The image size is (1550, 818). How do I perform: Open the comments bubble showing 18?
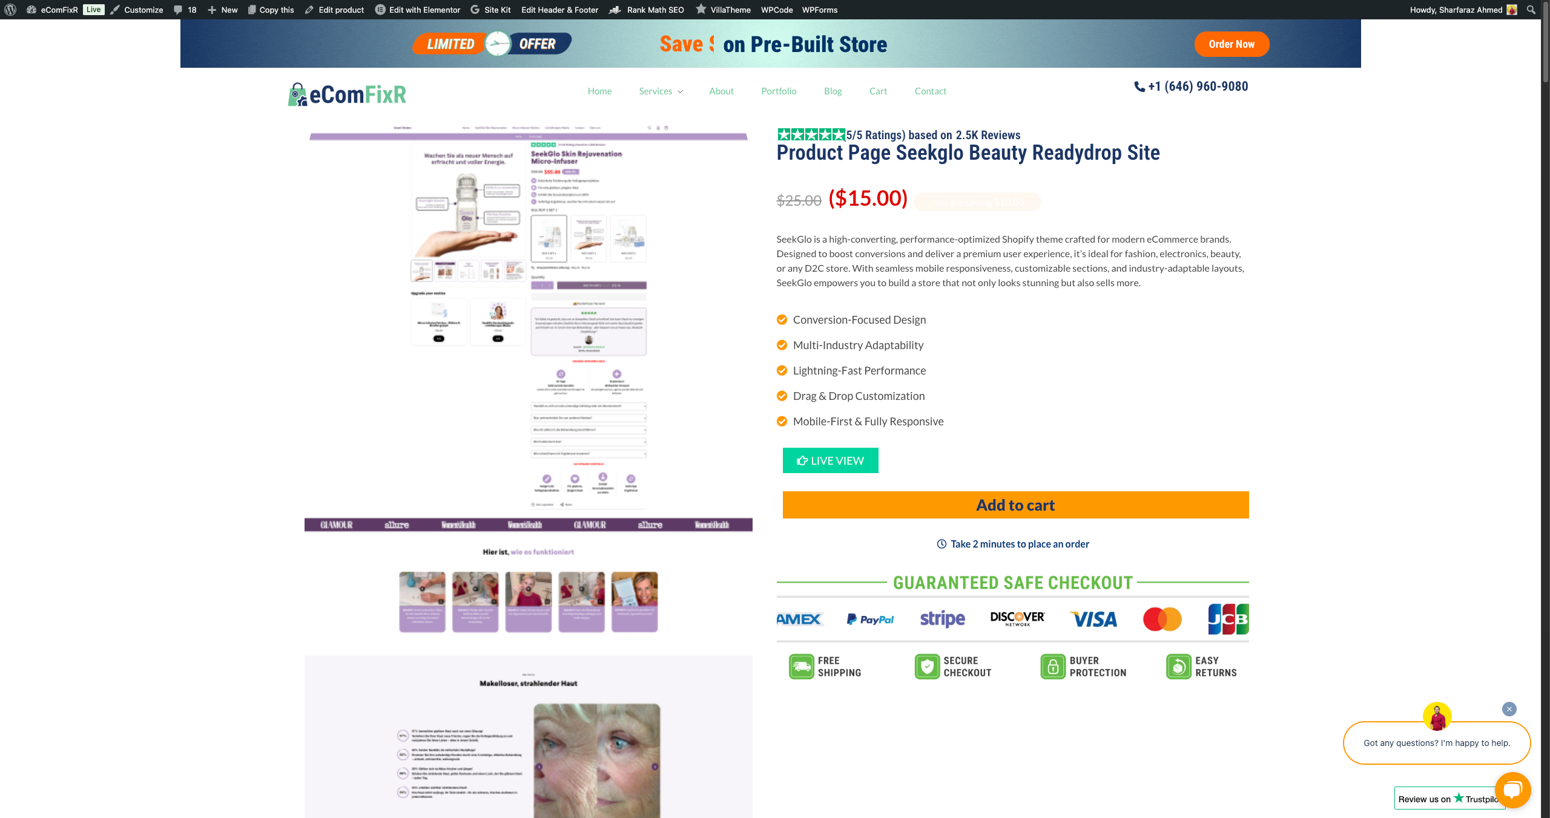(185, 10)
